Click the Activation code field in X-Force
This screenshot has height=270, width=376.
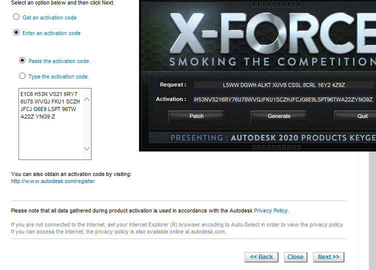tap(283, 99)
